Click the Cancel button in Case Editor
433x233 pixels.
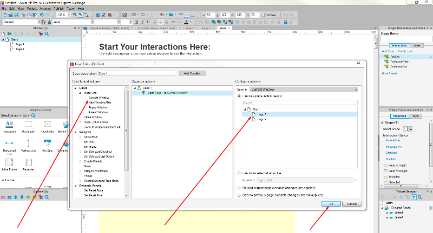pyautogui.click(x=352, y=204)
